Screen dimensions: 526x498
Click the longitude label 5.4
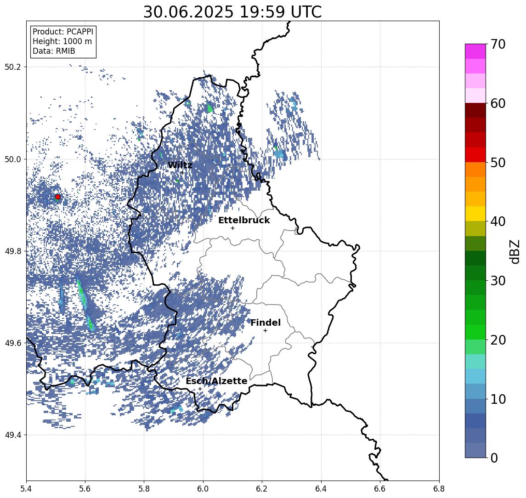tap(26, 489)
